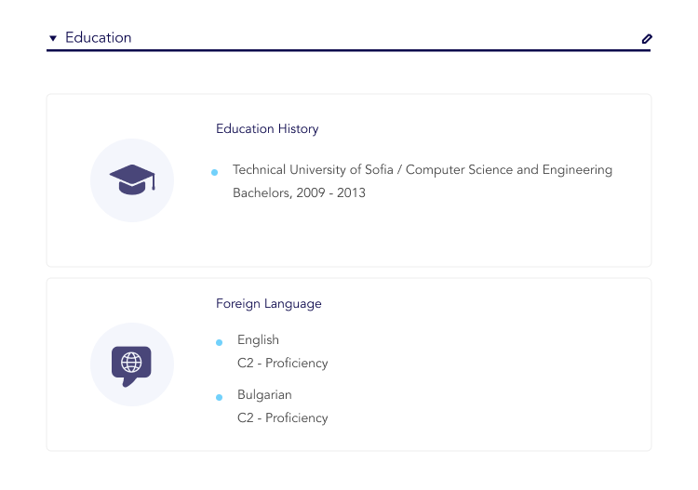The image size is (698, 490).
Task: Select the Bulgarian language entry
Action: tap(264, 395)
